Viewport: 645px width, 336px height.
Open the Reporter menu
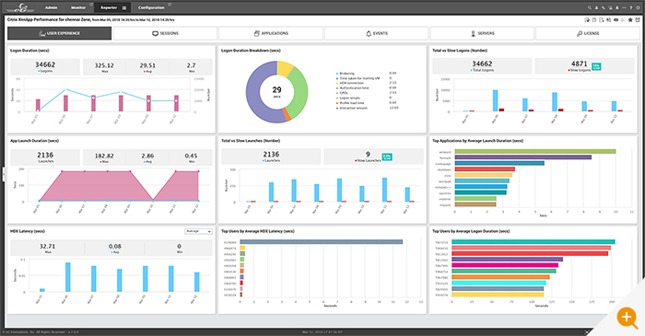click(x=109, y=7)
